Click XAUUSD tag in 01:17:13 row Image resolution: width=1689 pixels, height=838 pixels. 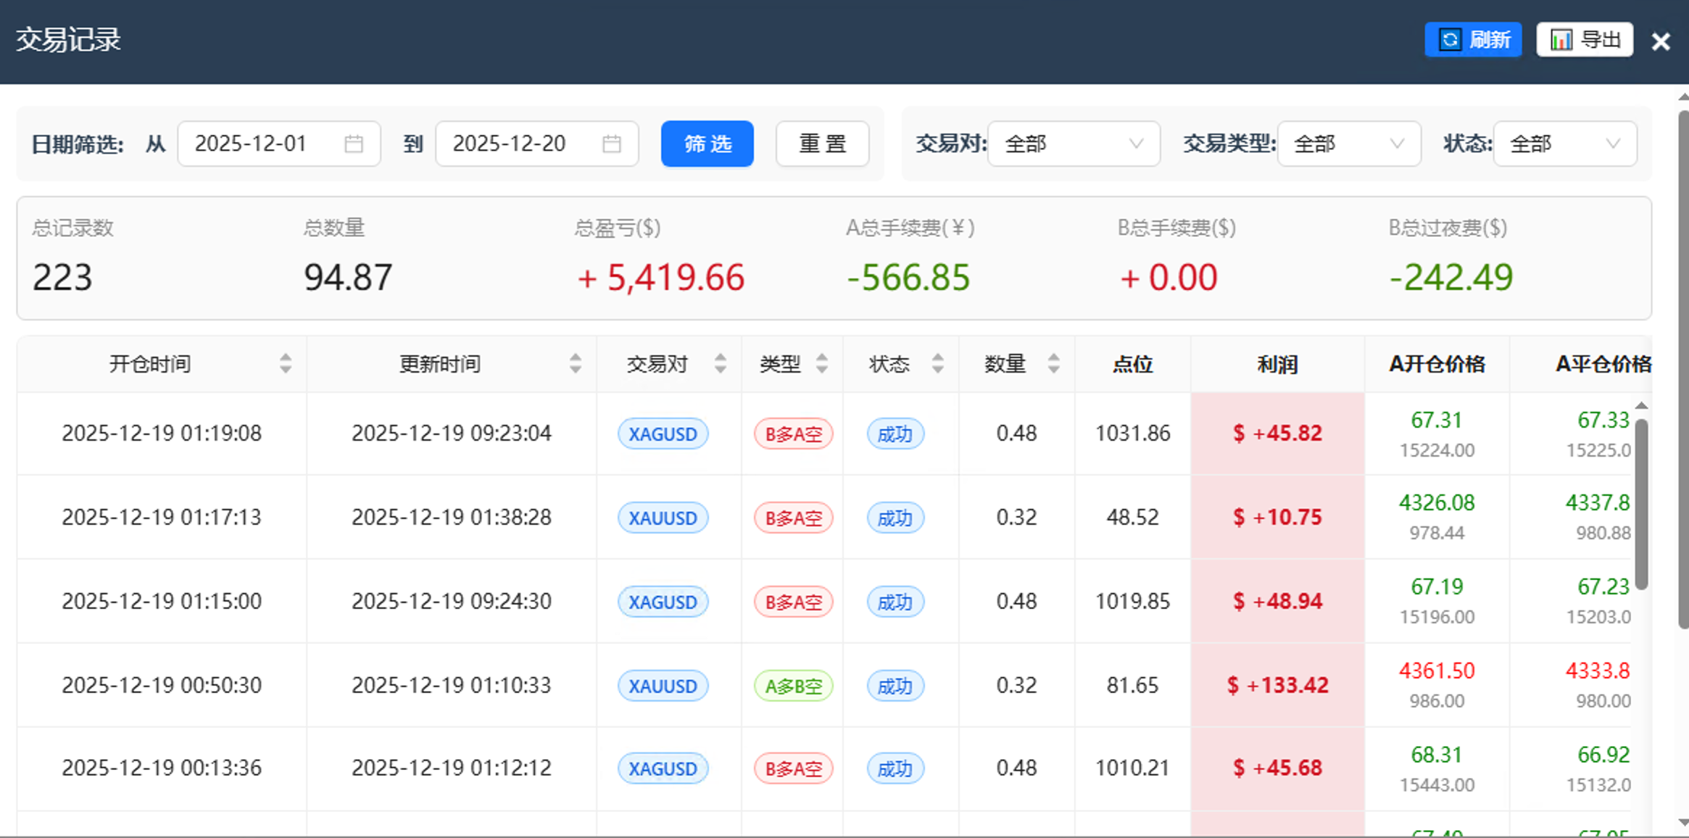663,518
